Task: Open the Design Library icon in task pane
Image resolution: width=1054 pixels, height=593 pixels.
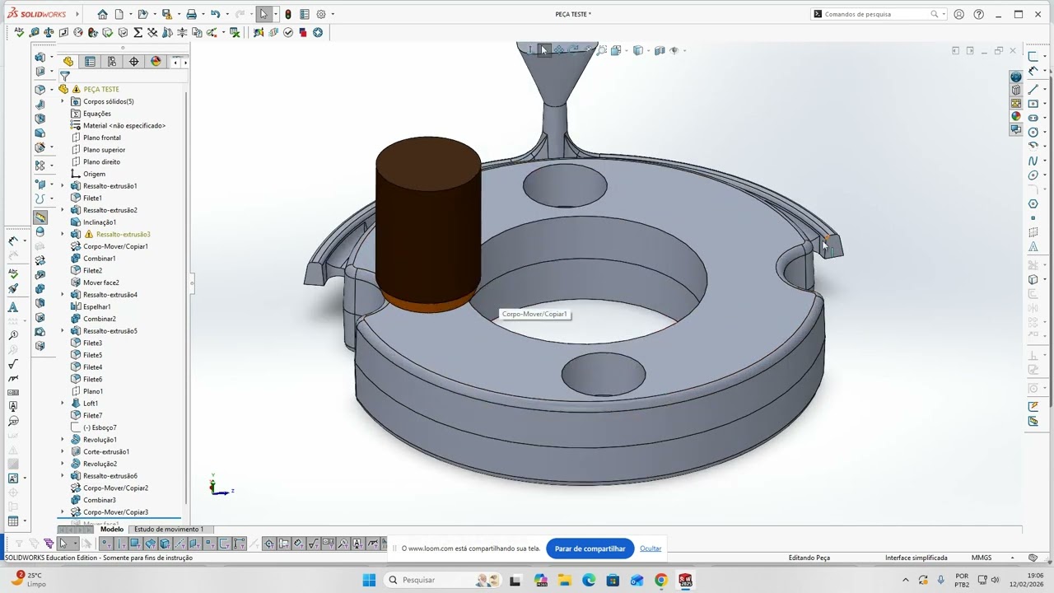Action: coord(1016,90)
